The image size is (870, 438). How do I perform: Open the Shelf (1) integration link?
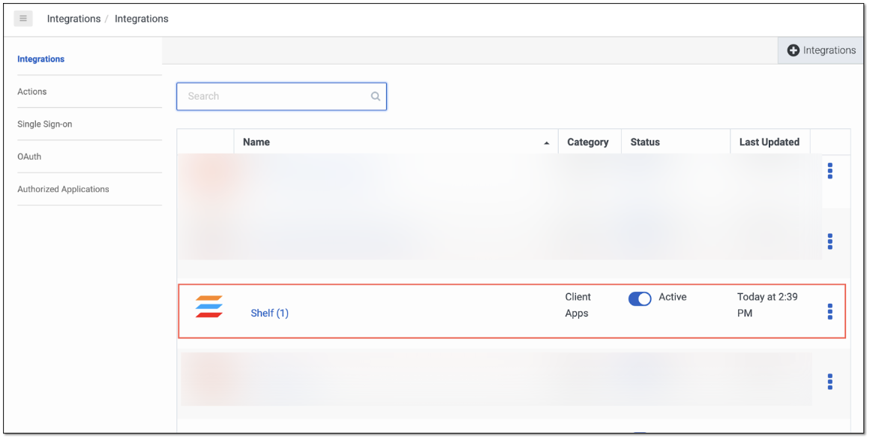pos(270,313)
